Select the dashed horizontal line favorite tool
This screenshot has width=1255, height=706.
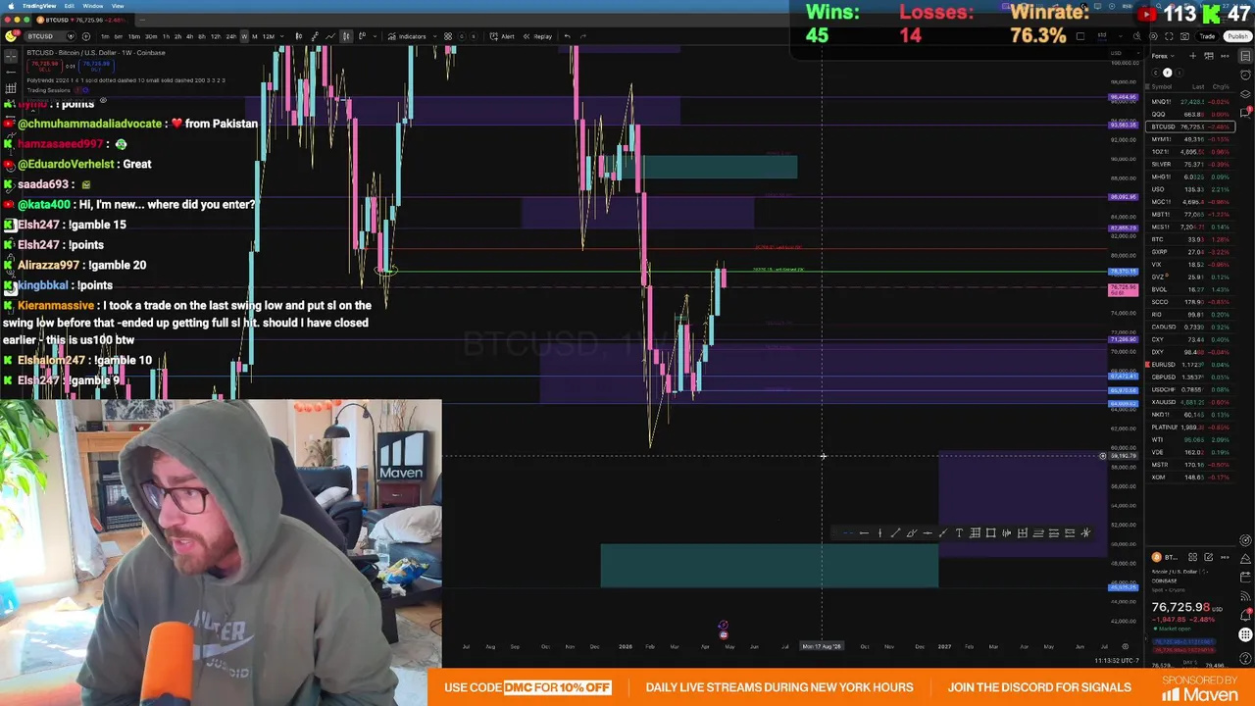point(849,533)
